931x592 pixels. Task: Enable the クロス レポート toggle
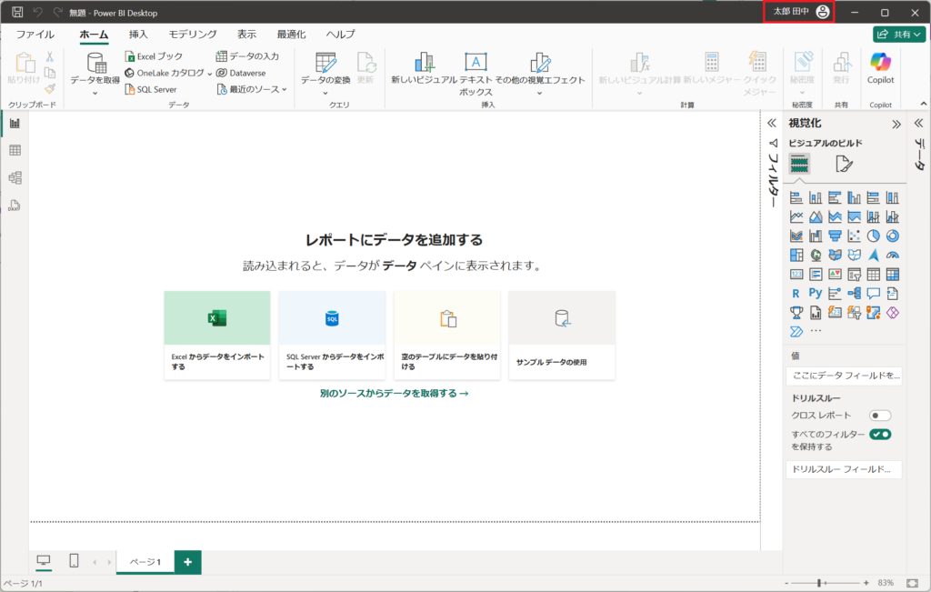click(879, 416)
